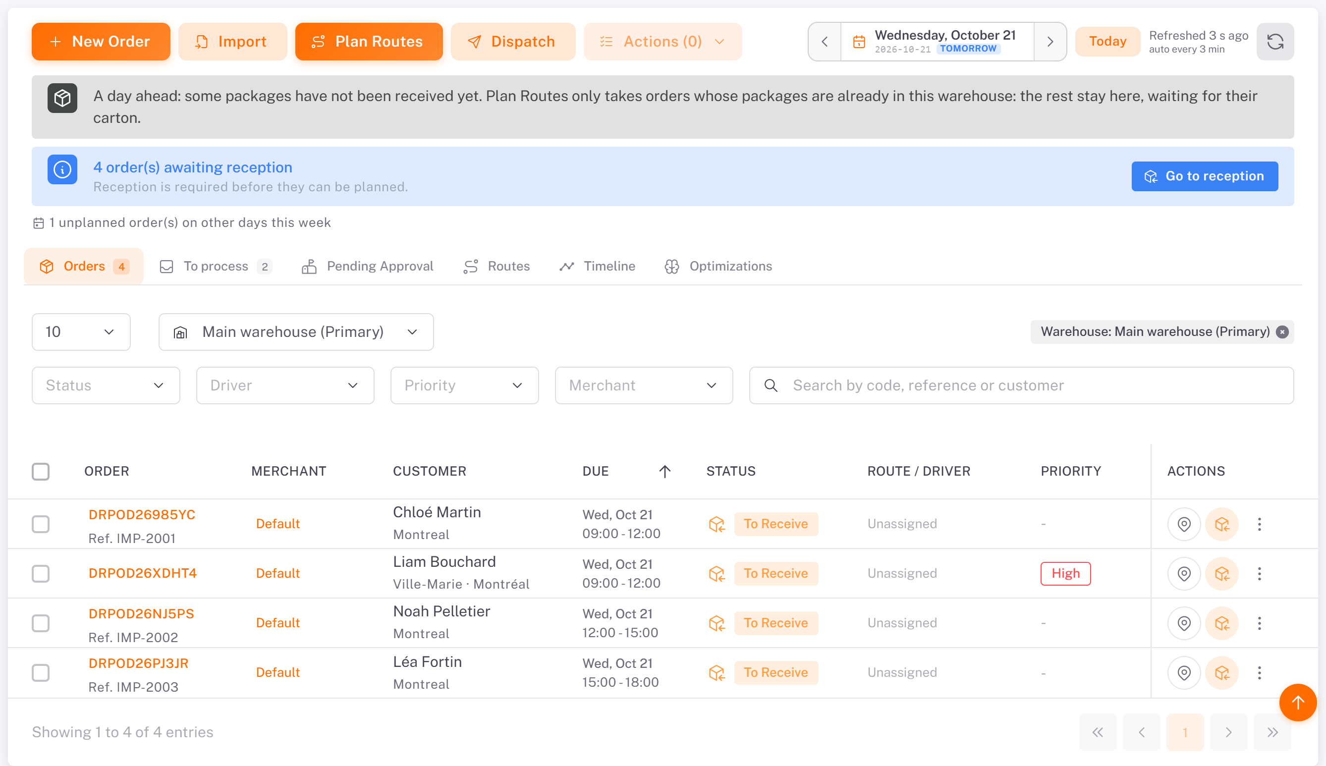
Task: Open more options for Chloé Martin order
Action: pos(1259,524)
